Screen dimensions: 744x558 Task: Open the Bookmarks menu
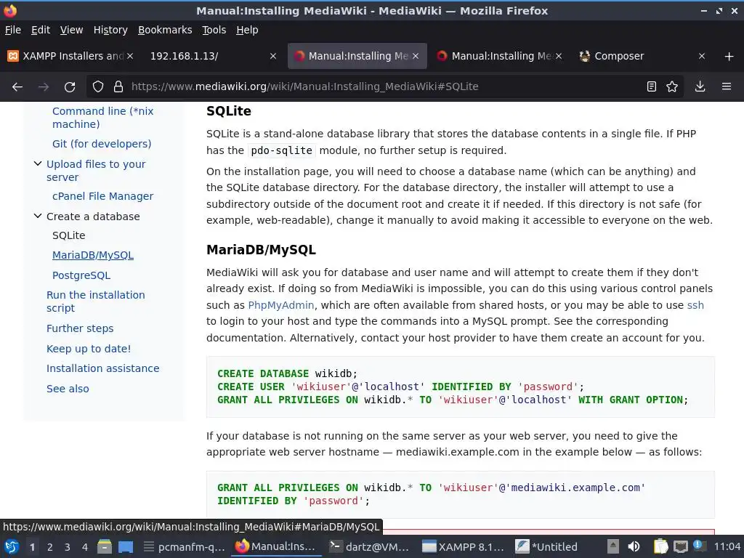point(165,30)
